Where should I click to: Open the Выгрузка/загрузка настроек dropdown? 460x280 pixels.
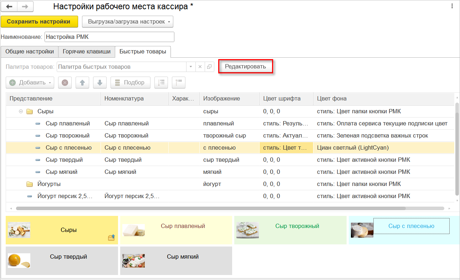click(128, 22)
